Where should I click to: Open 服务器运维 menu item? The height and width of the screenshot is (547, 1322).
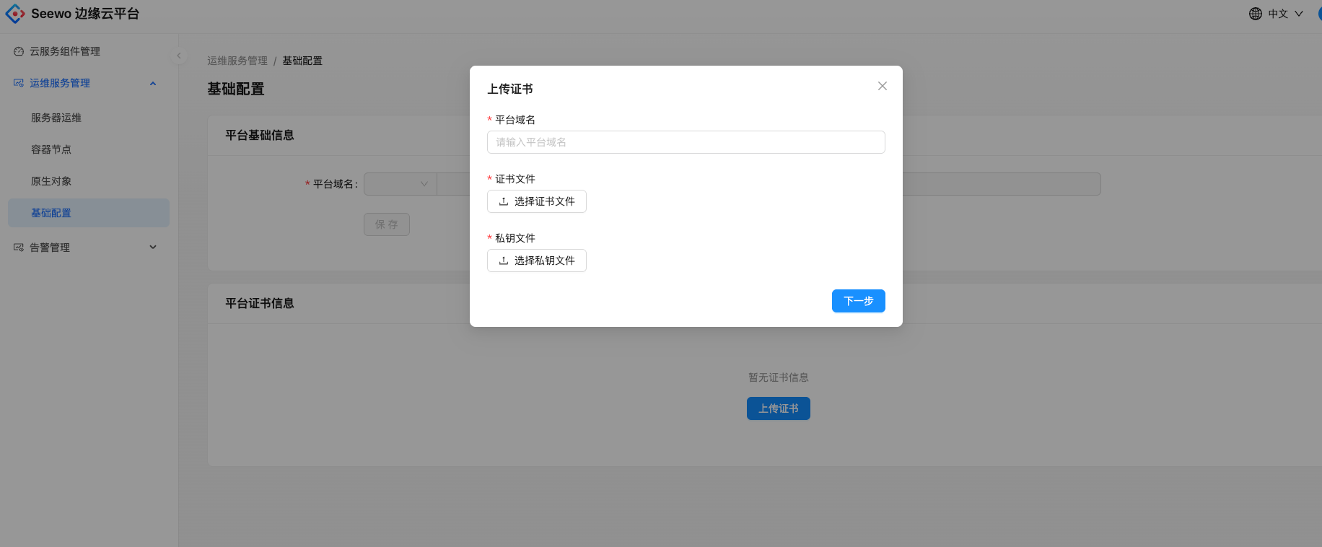[56, 118]
